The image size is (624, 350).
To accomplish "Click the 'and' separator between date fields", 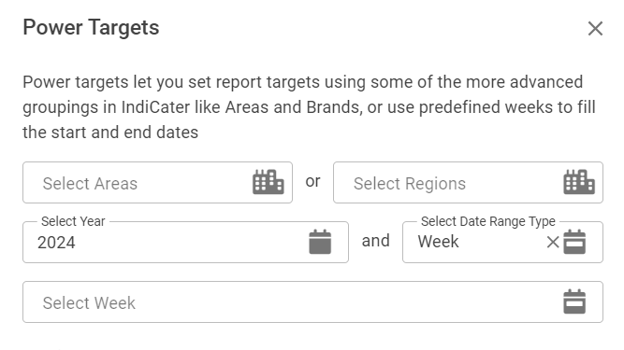I will point(376,241).
